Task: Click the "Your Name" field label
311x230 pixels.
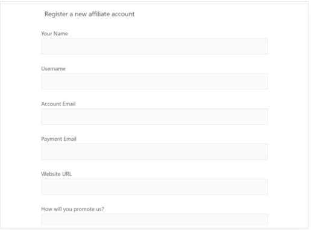Action: (x=54, y=34)
